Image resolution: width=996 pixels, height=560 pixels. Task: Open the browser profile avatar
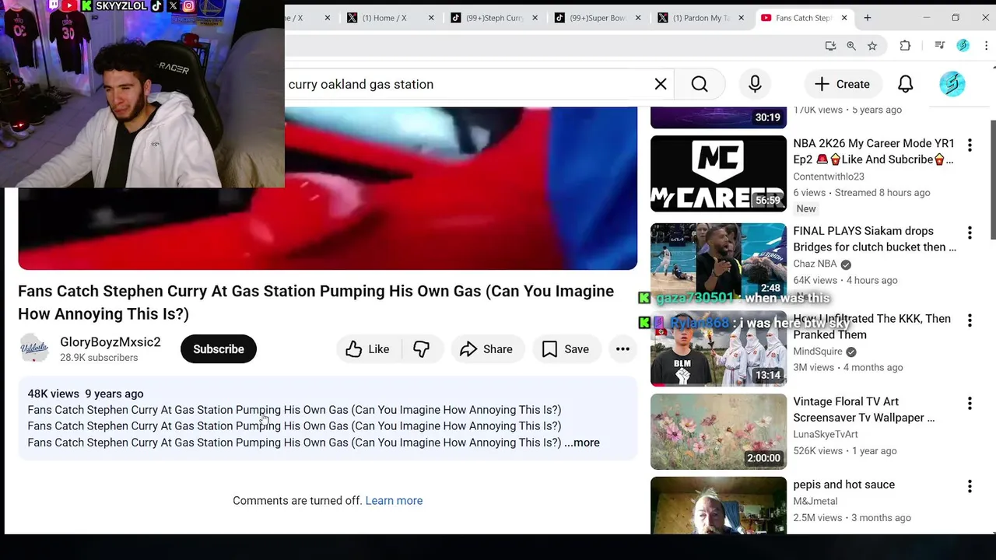tap(963, 46)
